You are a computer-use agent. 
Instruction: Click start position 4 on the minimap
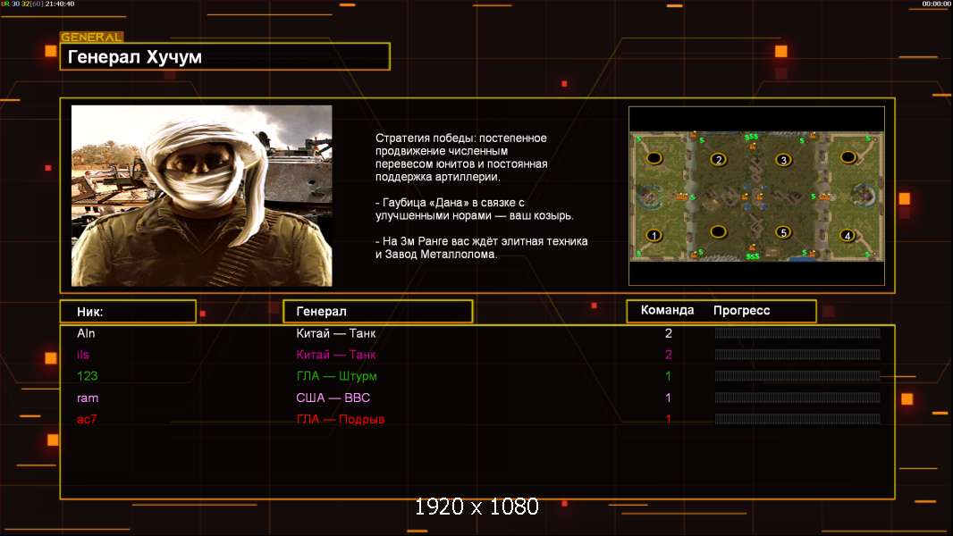(x=848, y=235)
